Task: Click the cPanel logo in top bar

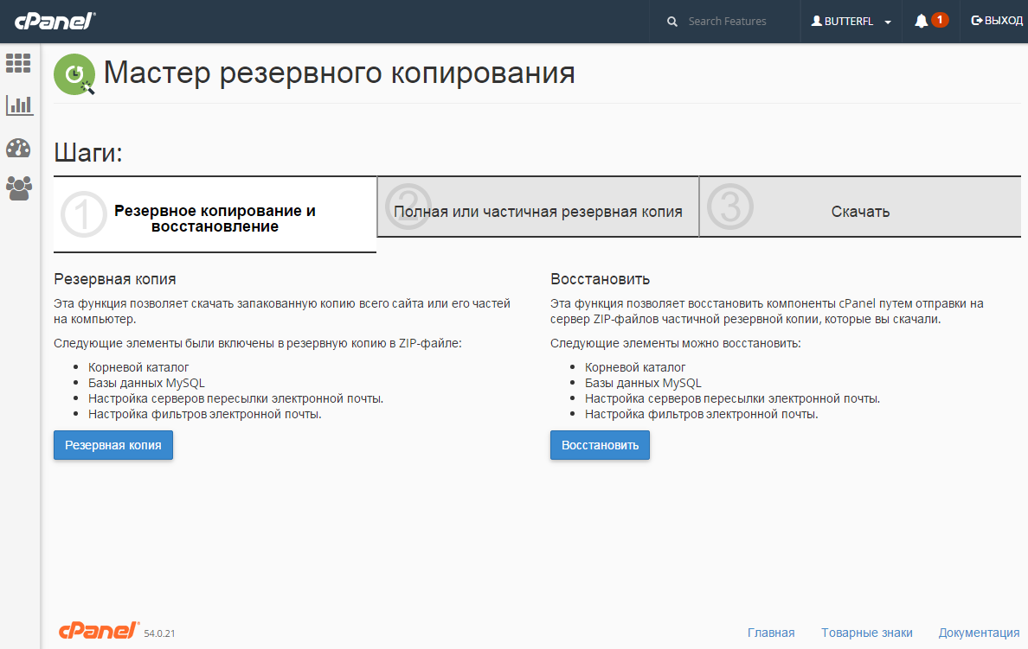Action: [55, 21]
